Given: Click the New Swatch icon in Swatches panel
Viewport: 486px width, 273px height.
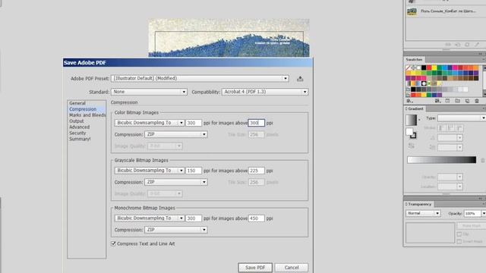Looking at the screenshot, I should [467, 101].
